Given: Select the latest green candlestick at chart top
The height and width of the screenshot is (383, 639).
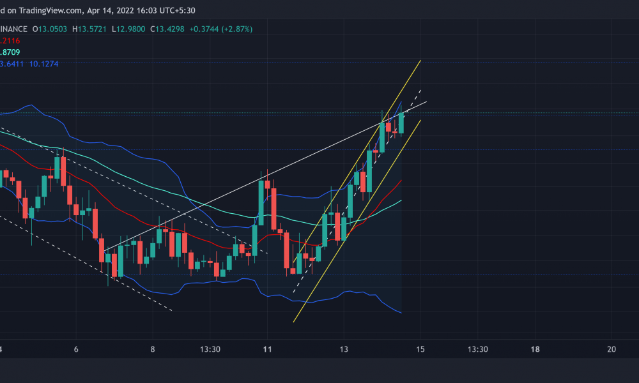Looking at the screenshot, I should tap(401, 123).
